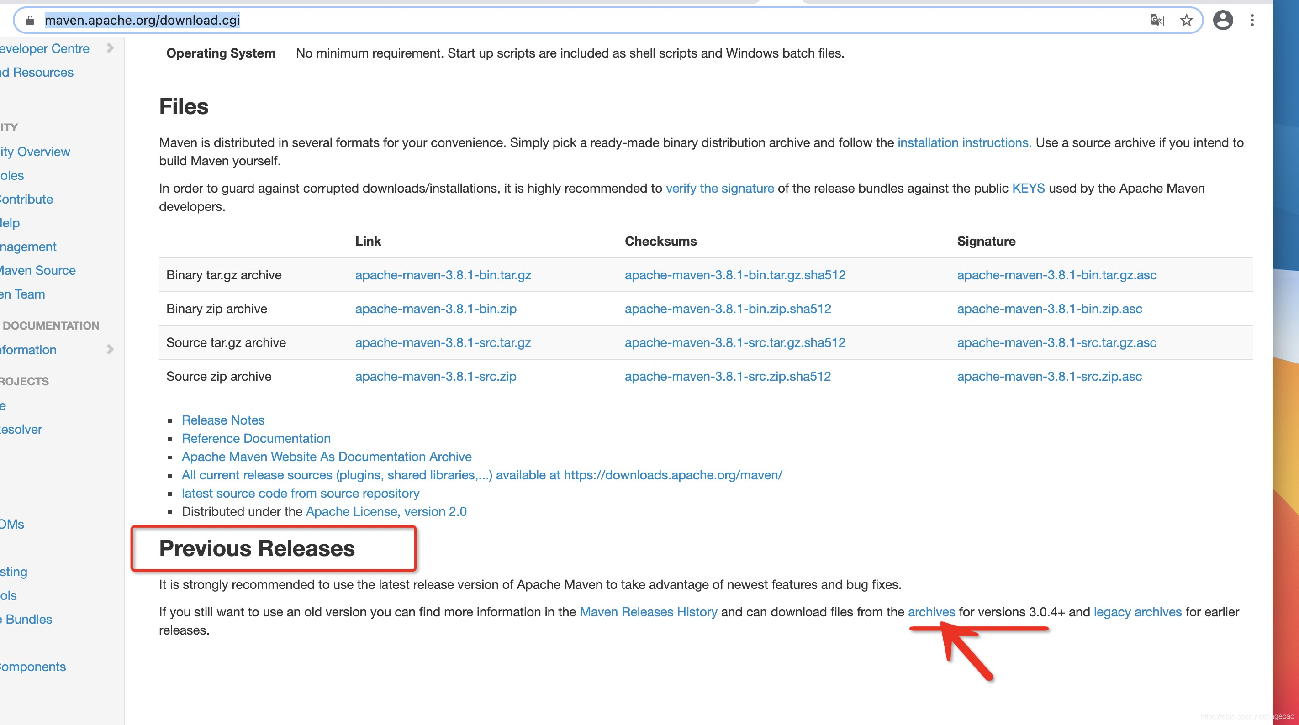Open the Maven Releases History link

[x=648, y=612]
